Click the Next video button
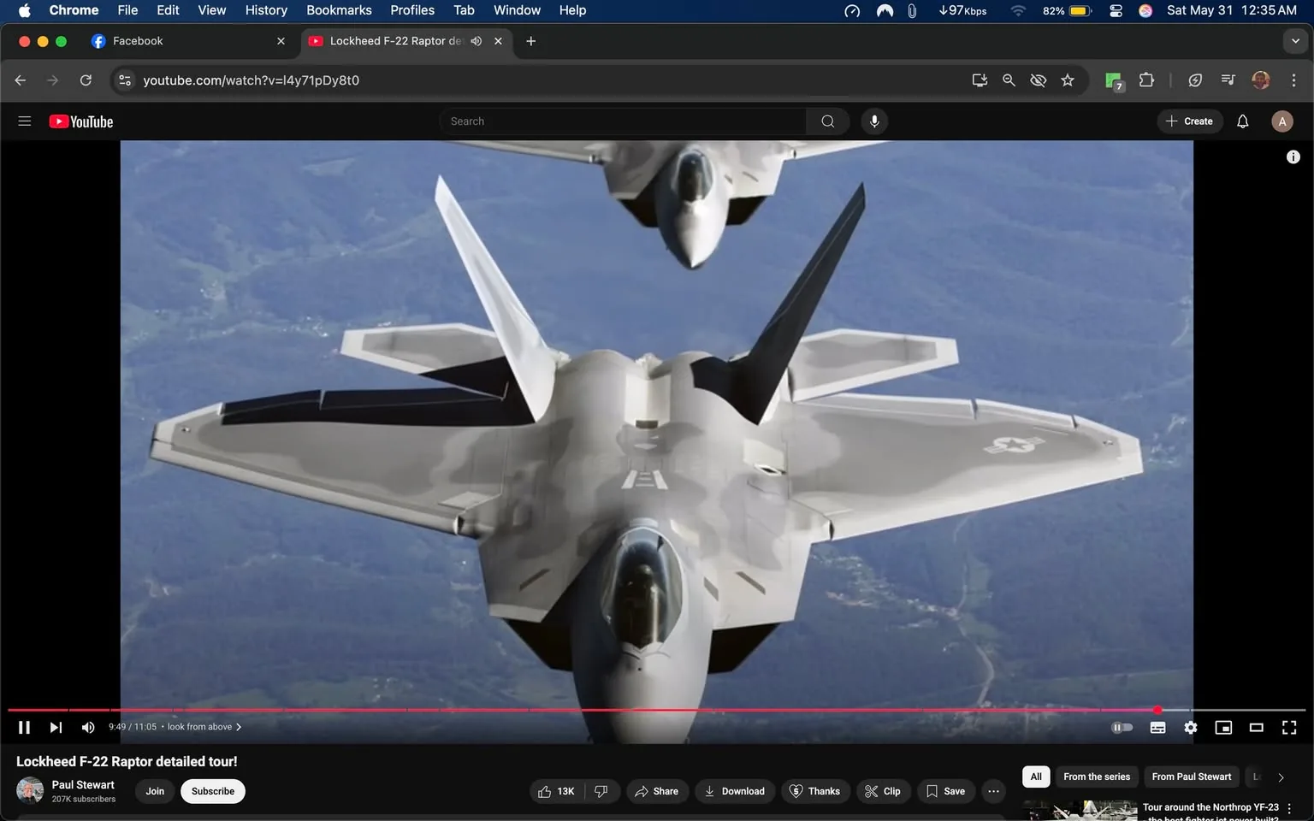This screenshot has height=821, width=1314. coord(56,727)
